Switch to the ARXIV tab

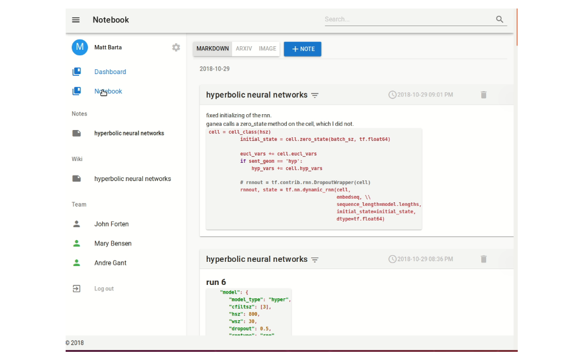click(x=244, y=49)
